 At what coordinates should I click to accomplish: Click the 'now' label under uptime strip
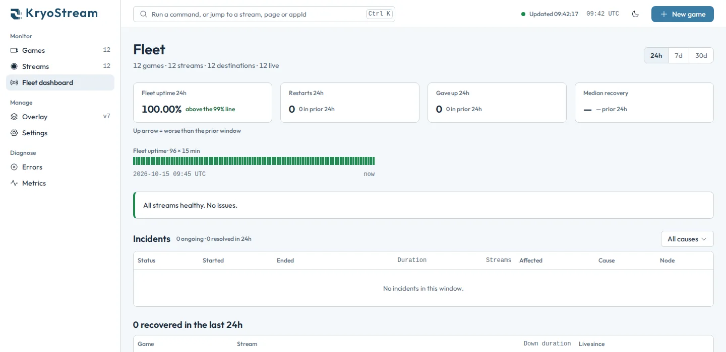tap(369, 174)
